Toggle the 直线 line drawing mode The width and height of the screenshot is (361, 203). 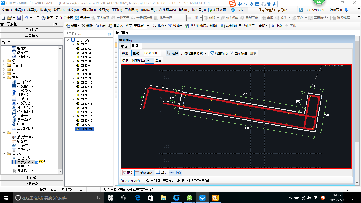coord(136,53)
